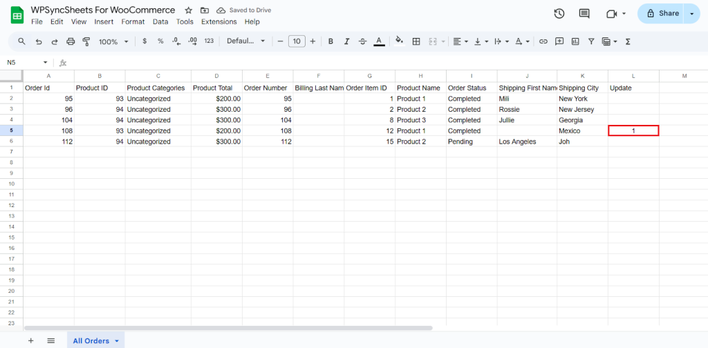Click the search menus magnifier icon
The width and height of the screenshot is (708, 348).
coord(21,41)
